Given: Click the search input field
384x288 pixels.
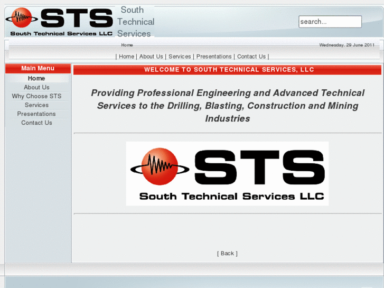Looking at the screenshot, I should click(330, 22).
